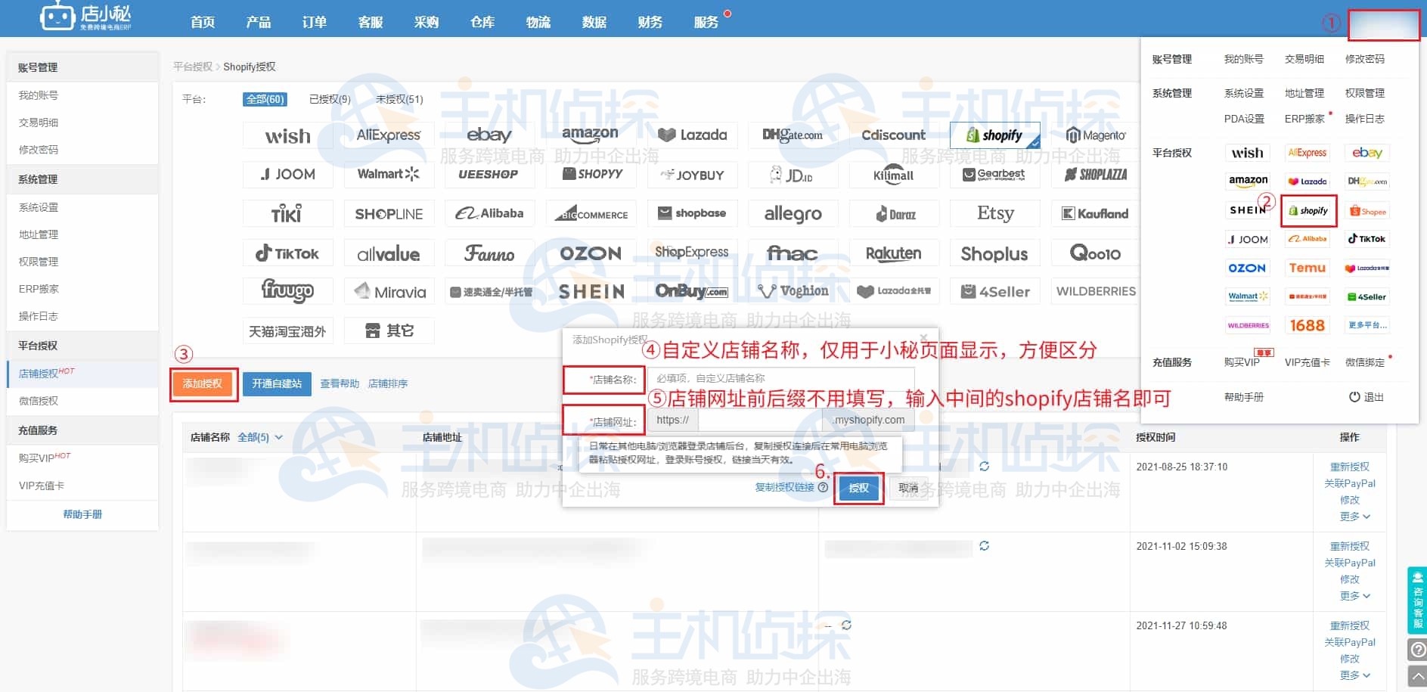Select the shopbase platform logo
This screenshot has width=1427, height=692.
point(692,214)
